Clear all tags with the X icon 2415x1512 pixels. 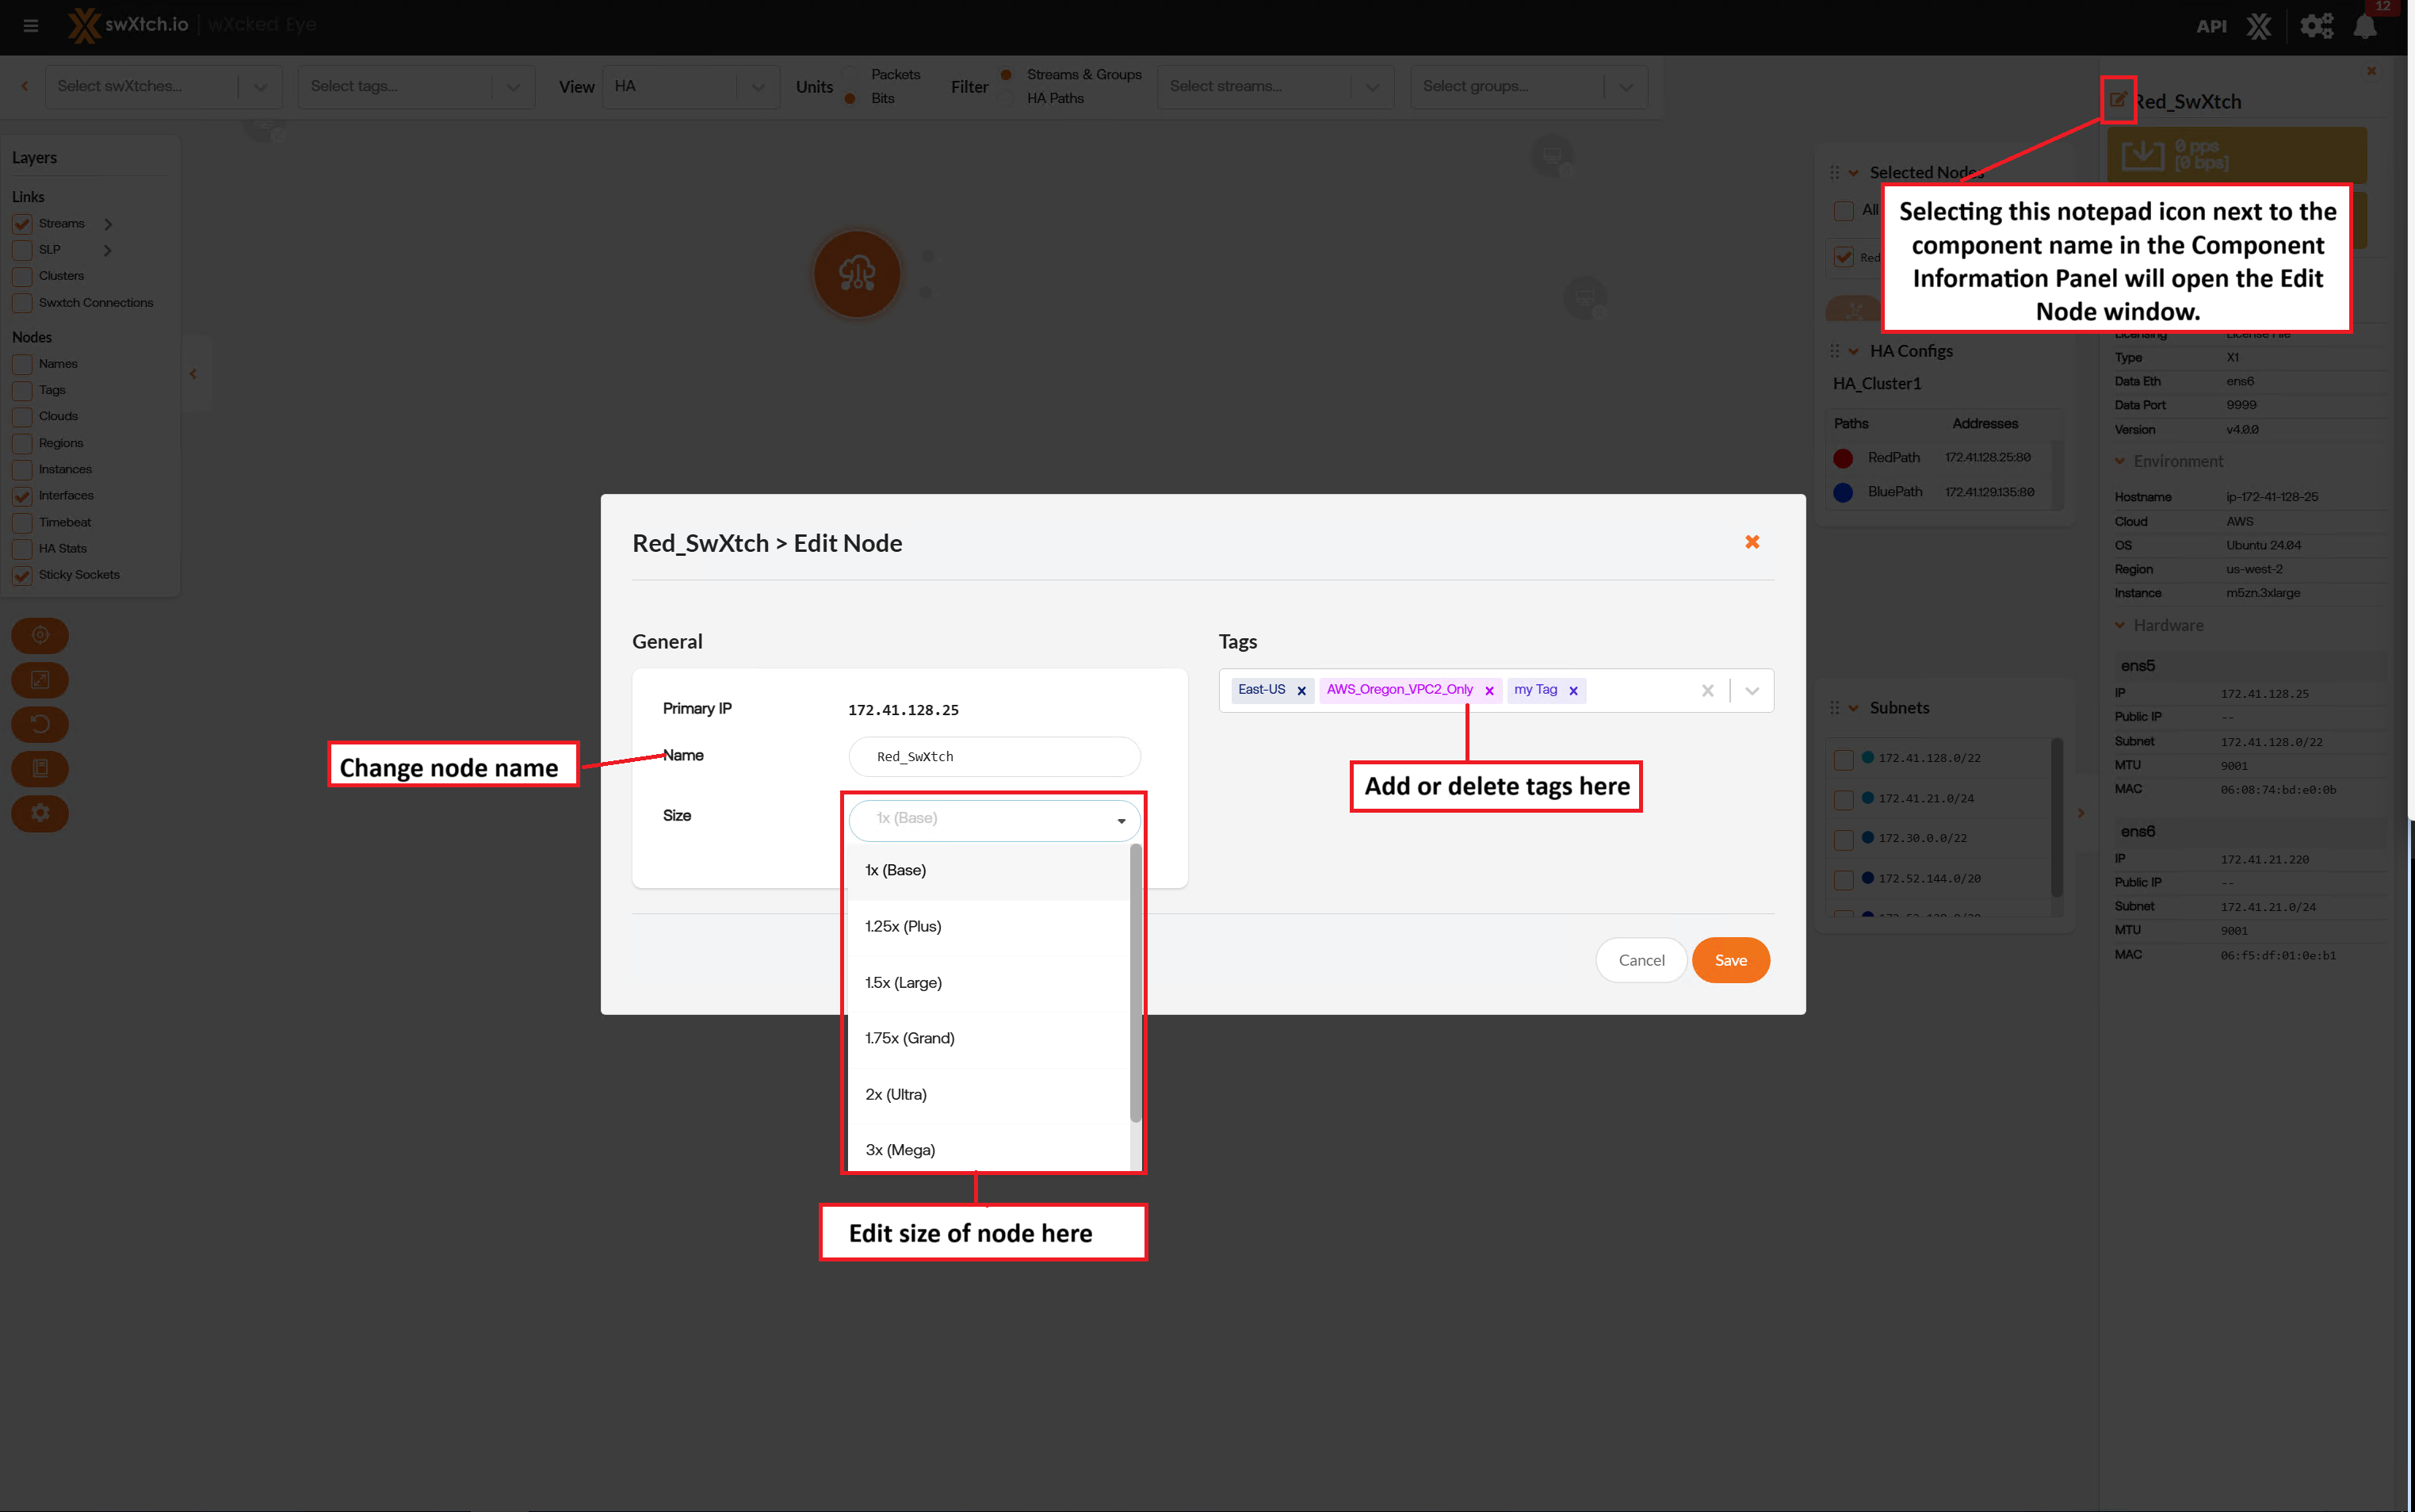coord(1707,691)
